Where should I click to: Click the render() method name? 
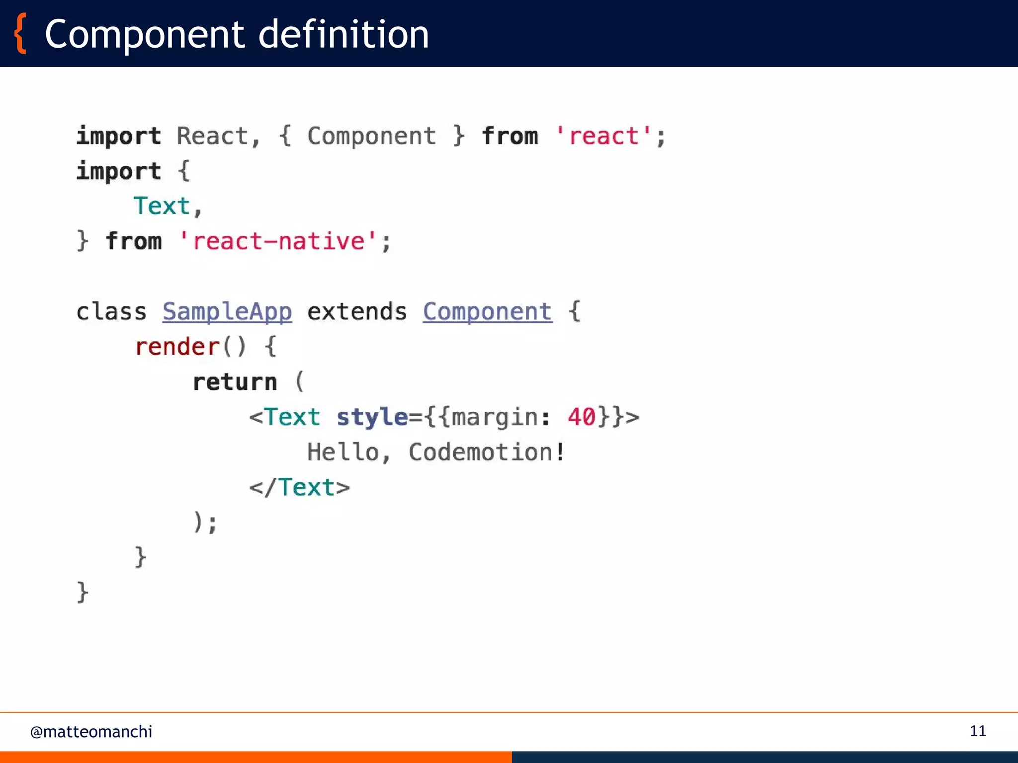[177, 347]
